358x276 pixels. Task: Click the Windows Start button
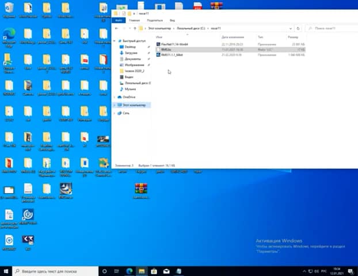coord(6,270)
